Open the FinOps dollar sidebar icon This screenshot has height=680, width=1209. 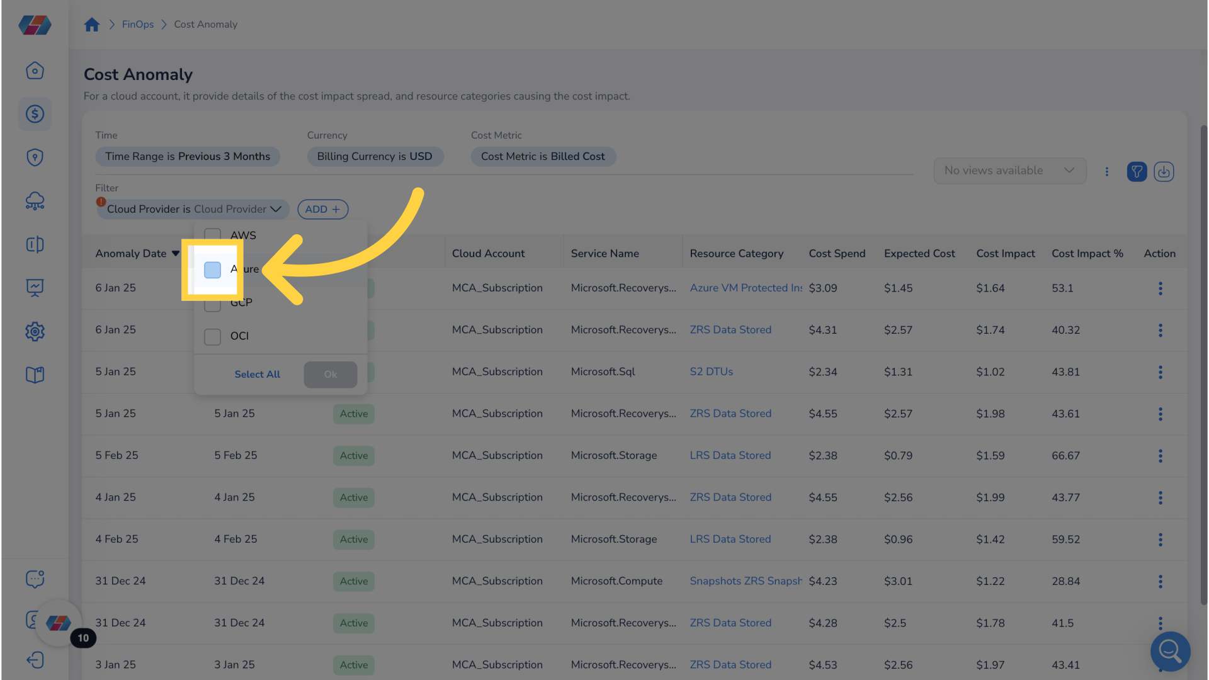(35, 114)
